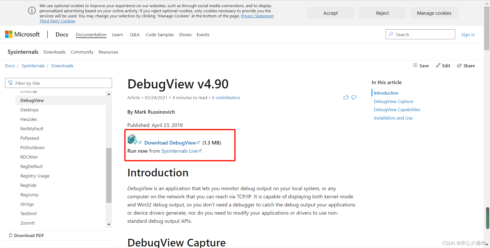
Task: Select Strings in the sidebar list
Action: [x=27, y=204]
